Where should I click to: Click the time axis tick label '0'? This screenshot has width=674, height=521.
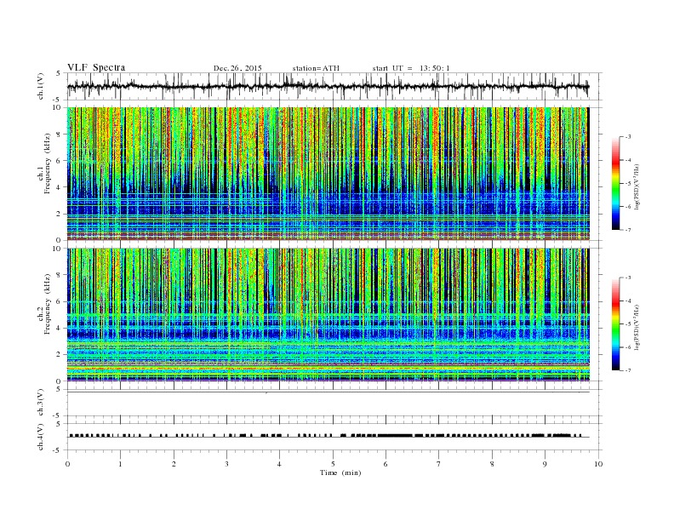pyautogui.click(x=67, y=464)
